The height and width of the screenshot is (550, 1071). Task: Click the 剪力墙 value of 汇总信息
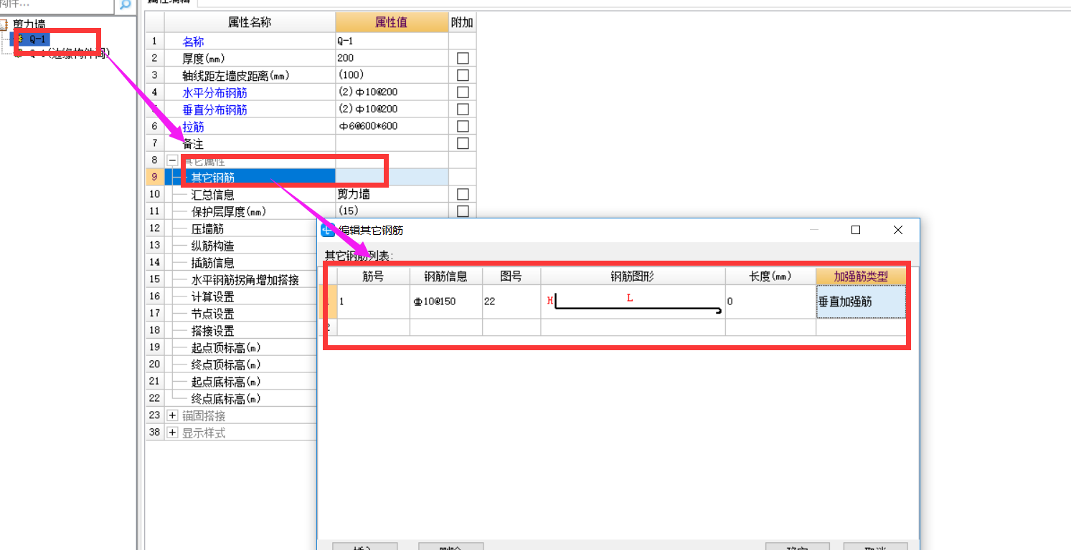click(392, 194)
